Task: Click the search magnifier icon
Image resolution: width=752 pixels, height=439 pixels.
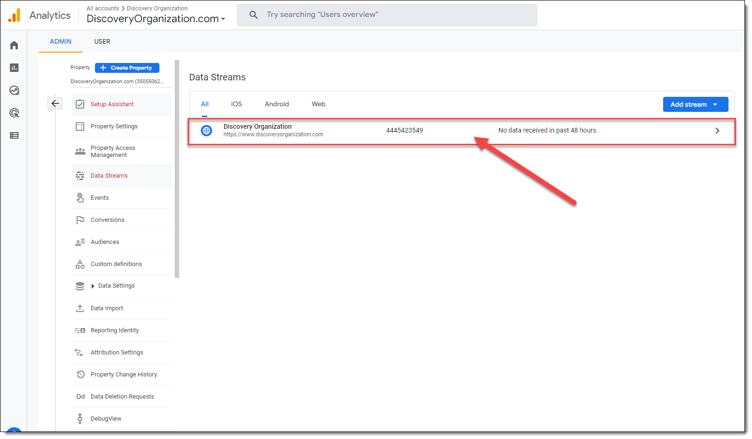Action: (x=253, y=15)
